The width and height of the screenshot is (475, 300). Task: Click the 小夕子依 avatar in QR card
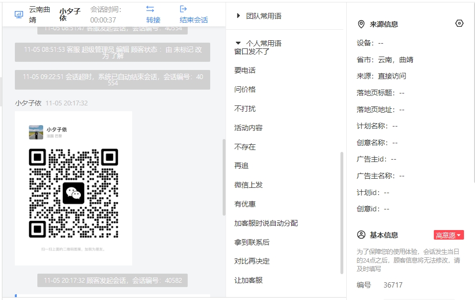click(36, 132)
